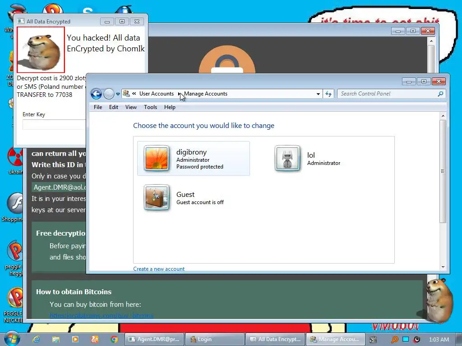The width and height of the screenshot is (462, 346).
Task: Open the Tools menu
Action: tap(150, 107)
